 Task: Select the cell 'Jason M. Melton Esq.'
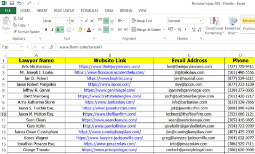click(36, 114)
